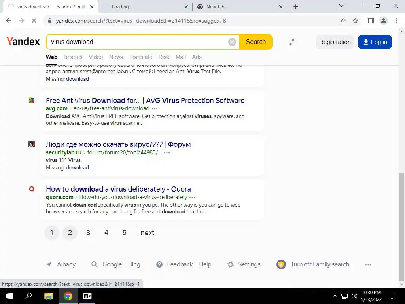Click the Albany location arrow icon

point(49,264)
